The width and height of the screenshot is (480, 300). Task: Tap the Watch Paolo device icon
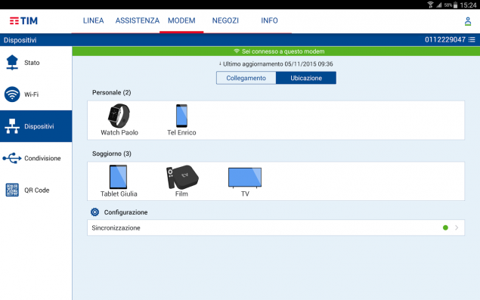[119, 116]
